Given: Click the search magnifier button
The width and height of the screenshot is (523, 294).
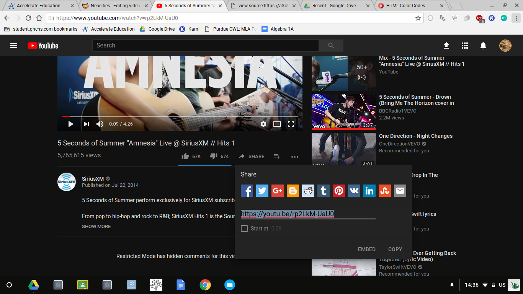Looking at the screenshot, I should [x=331, y=46].
